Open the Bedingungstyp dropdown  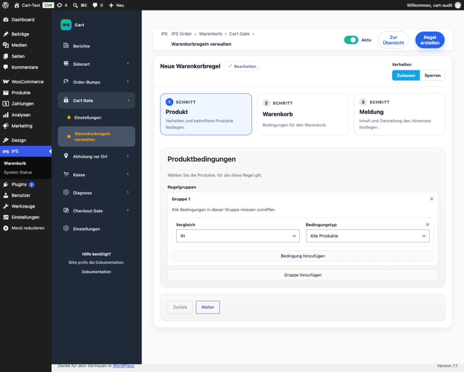tap(367, 236)
